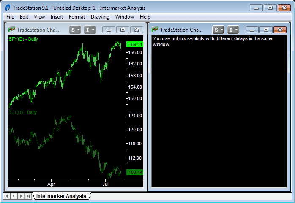Open the Edit menu
The height and width of the screenshot is (203, 295).
click(x=24, y=17)
